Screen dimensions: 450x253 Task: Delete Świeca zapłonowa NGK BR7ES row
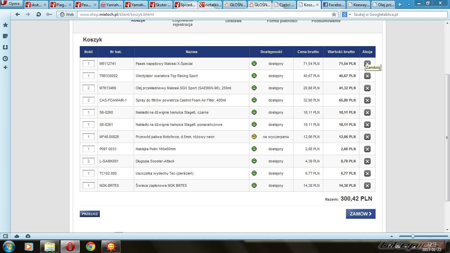click(367, 185)
